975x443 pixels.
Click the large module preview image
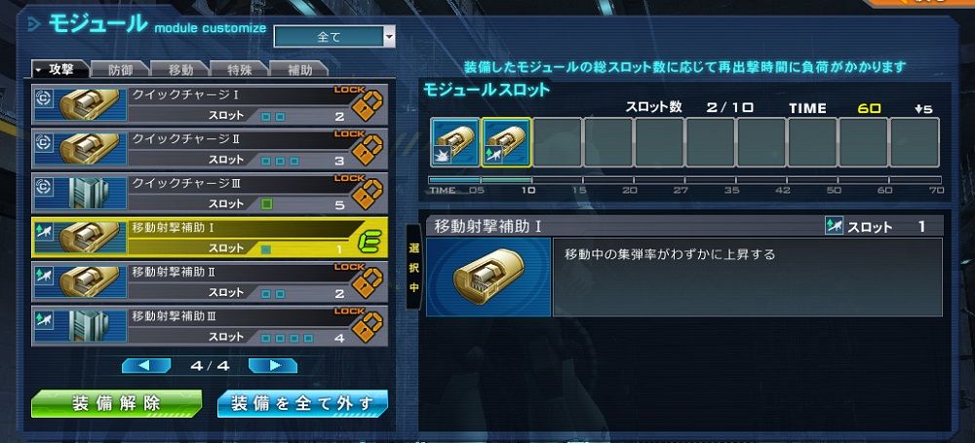pos(488,277)
